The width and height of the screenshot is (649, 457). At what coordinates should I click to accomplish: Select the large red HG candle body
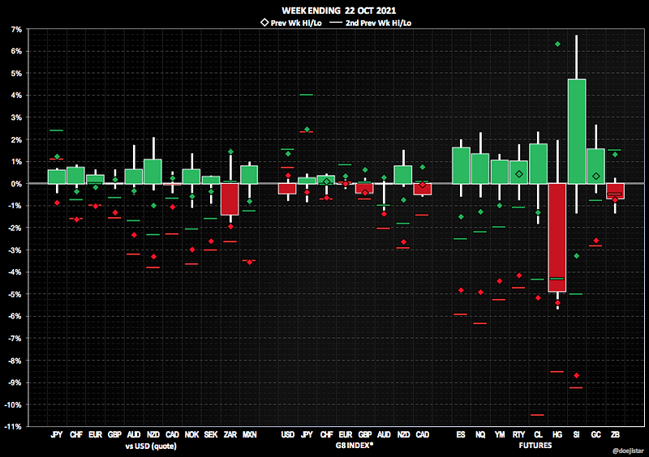click(x=557, y=237)
